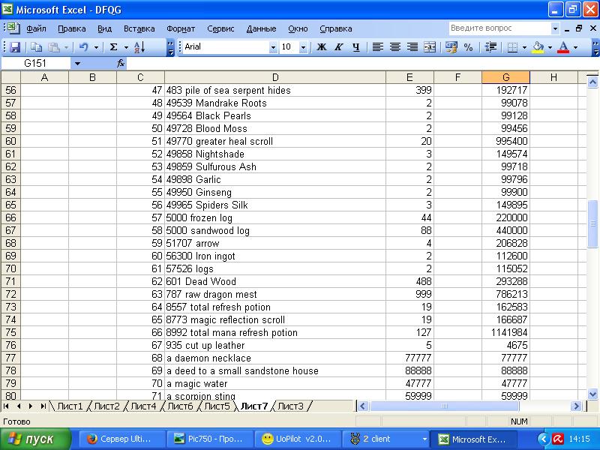600x450 pixels.
Task: Click the Merge and Center icon
Action: coord(429,47)
